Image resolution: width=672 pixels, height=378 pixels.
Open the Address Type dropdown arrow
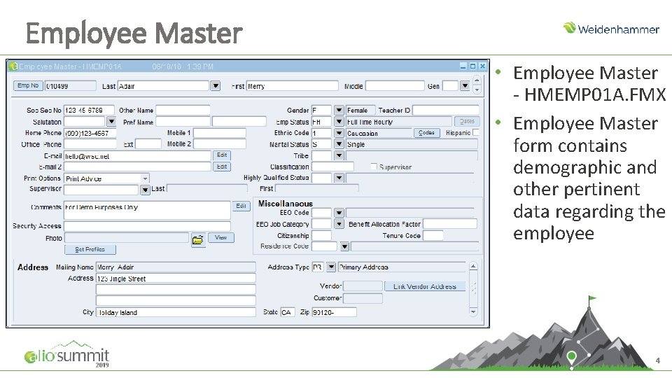[331, 267]
